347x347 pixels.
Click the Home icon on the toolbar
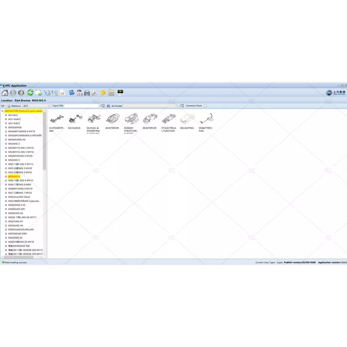coord(6,92)
